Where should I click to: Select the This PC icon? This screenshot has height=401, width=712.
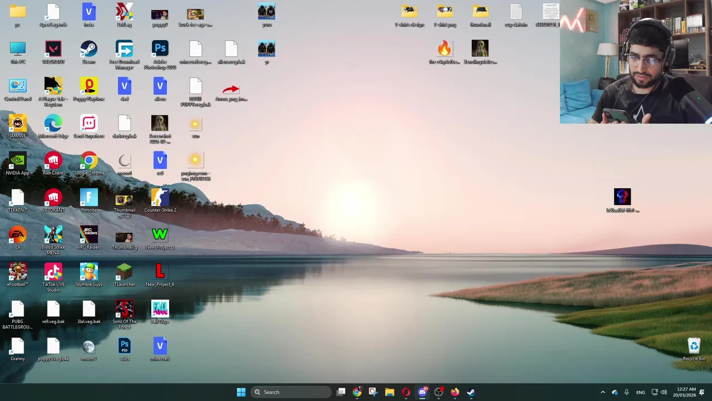point(17,53)
